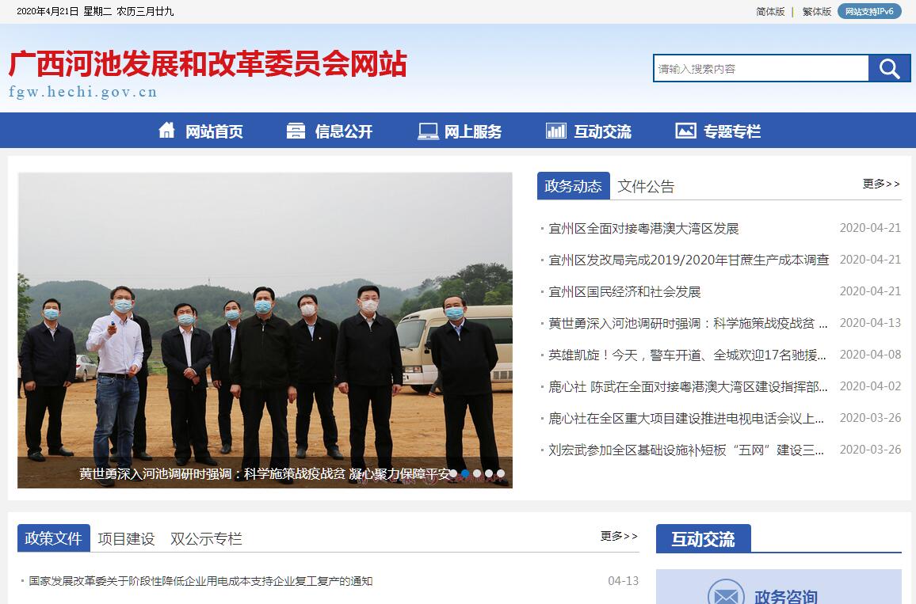Expand 更多>> in the 政务动态 panel
Viewport: 916px width, 604px height.
click(x=881, y=184)
